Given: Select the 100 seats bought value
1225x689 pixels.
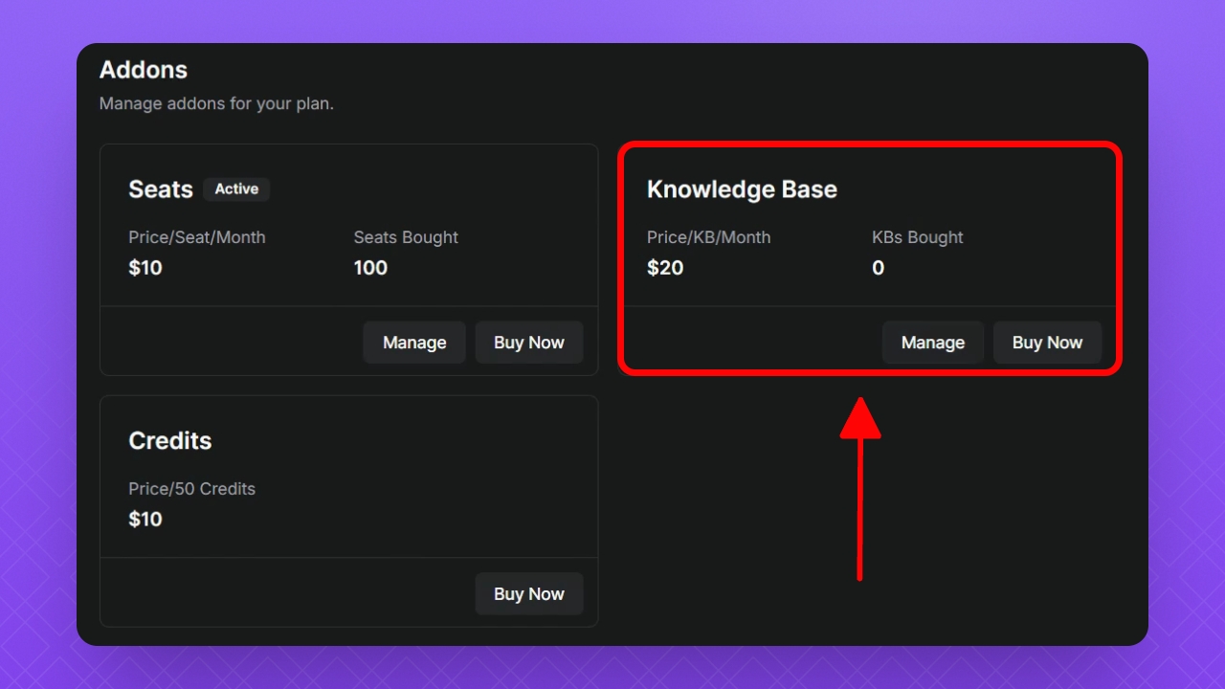Looking at the screenshot, I should coord(370,268).
